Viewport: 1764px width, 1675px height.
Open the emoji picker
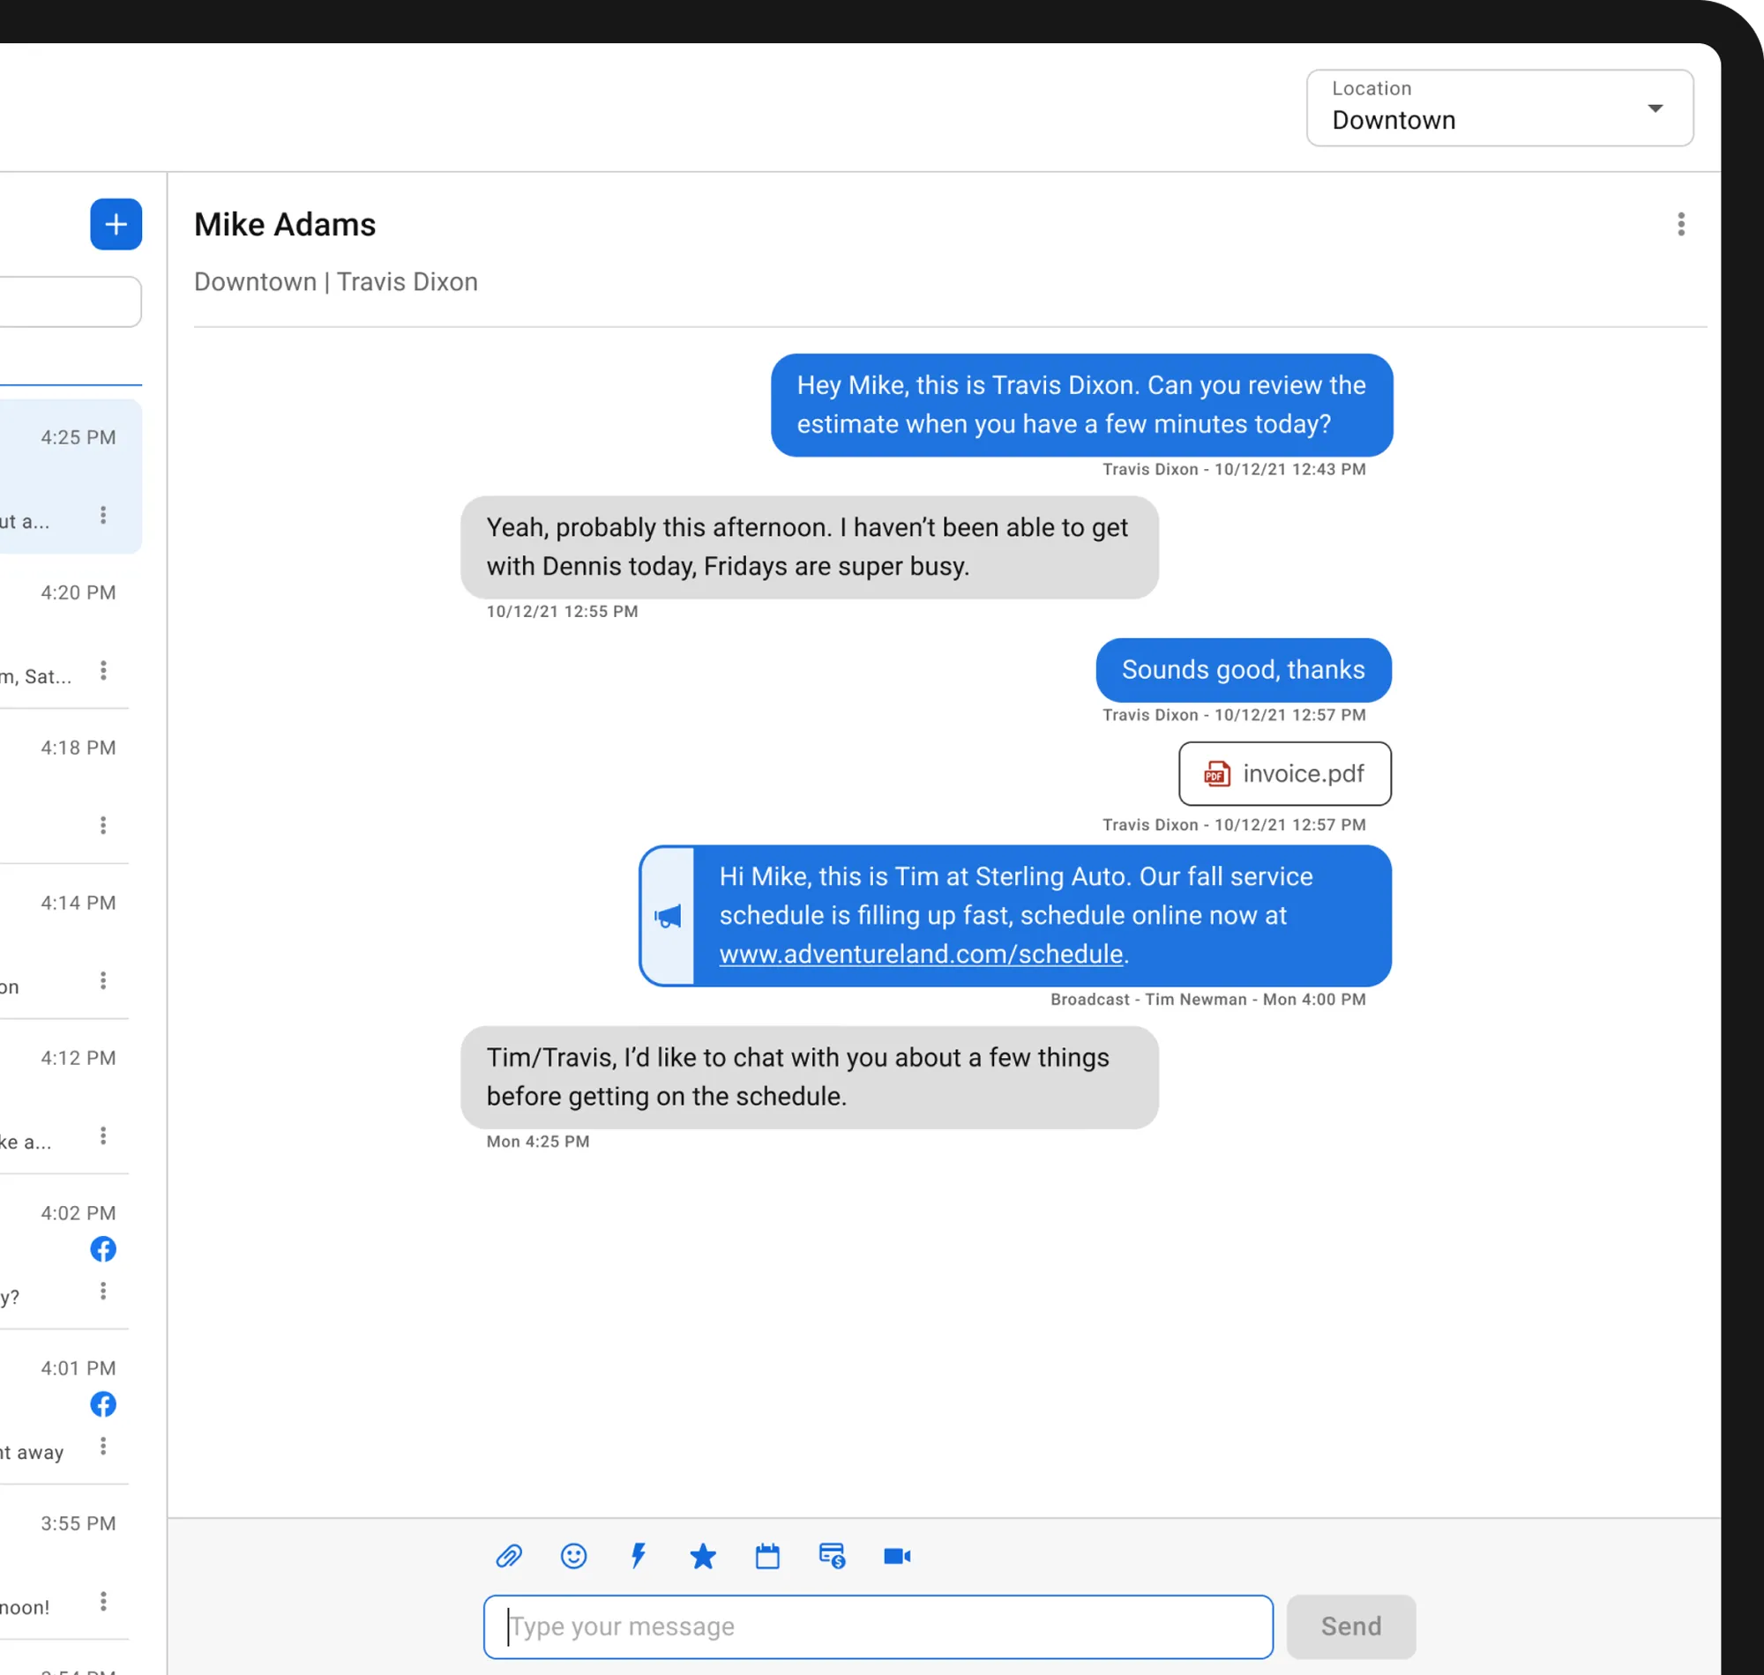[x=574, y=1557]
